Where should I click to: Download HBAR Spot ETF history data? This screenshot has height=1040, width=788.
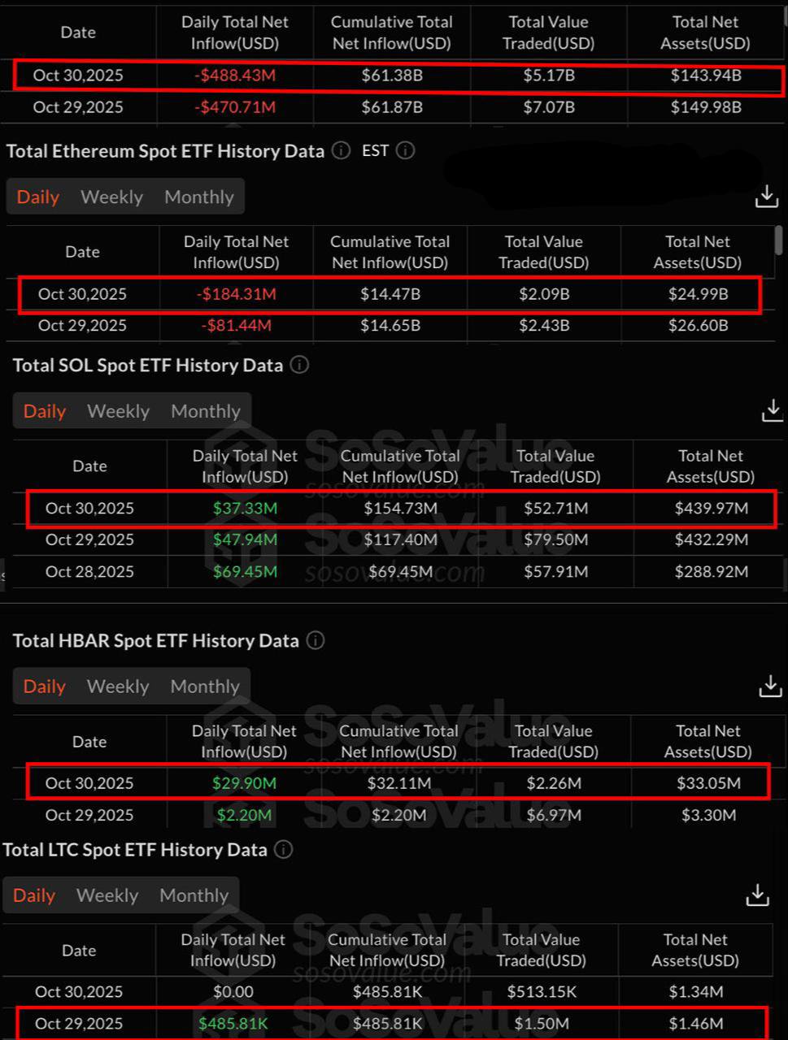[x=770, y=687]
